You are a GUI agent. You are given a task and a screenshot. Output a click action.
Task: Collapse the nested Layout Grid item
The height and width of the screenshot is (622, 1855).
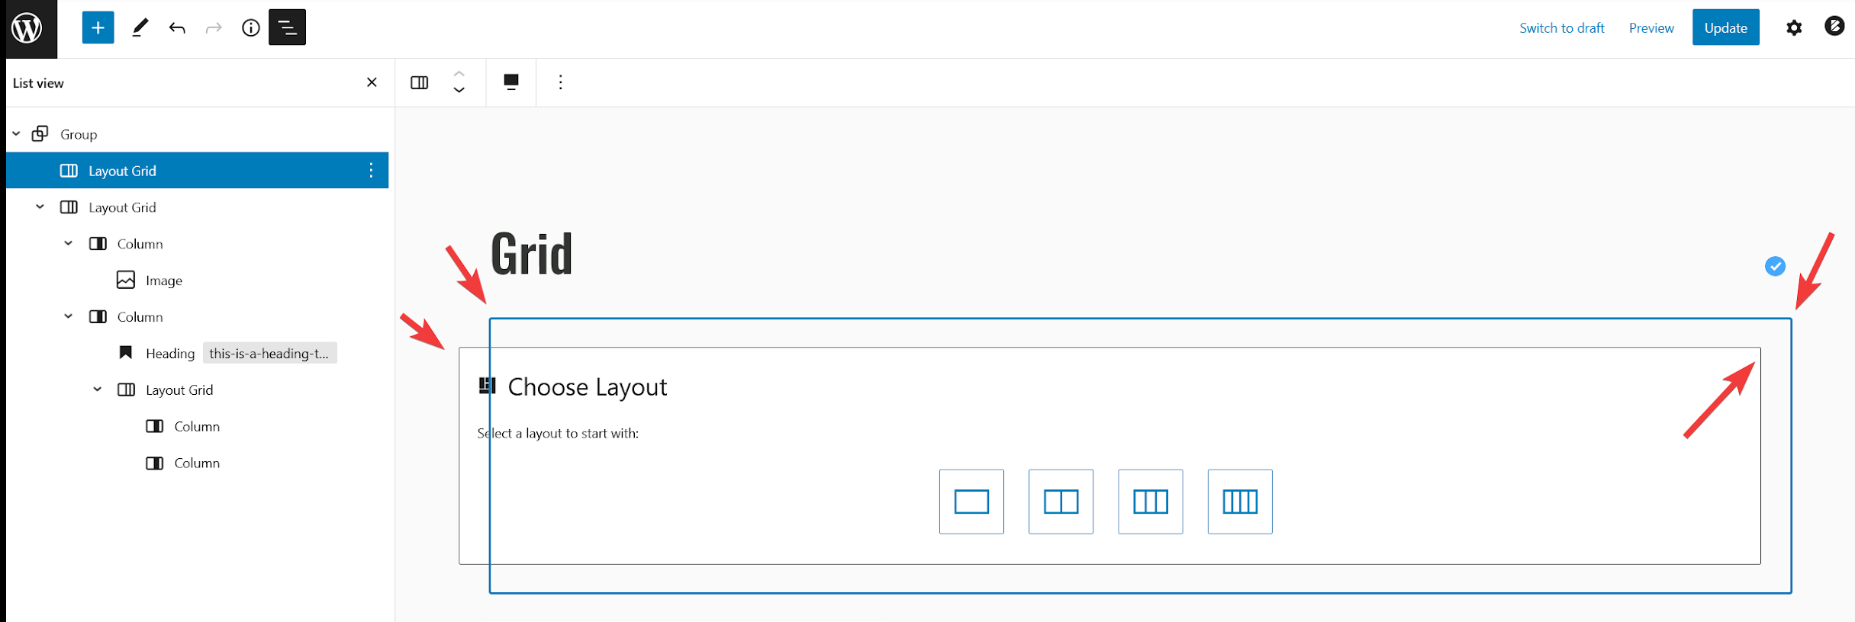[x=97, y=390]
